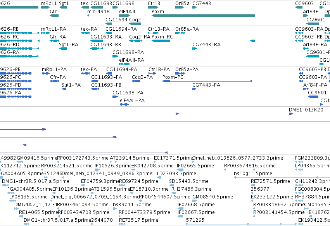This screenshot has height=226, width=330.
Task: Select the Sgt1-RA transcript label
Action: point(69,45)
